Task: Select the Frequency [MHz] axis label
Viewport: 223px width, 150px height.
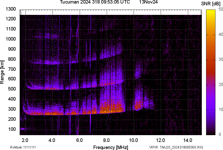Action: point(110,147)
